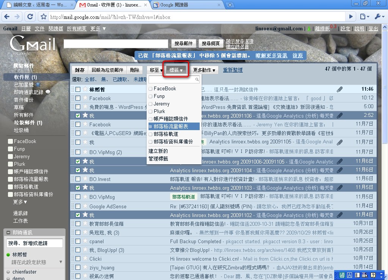
Task: Click the browser back arrow
Action: click(7, 17)
